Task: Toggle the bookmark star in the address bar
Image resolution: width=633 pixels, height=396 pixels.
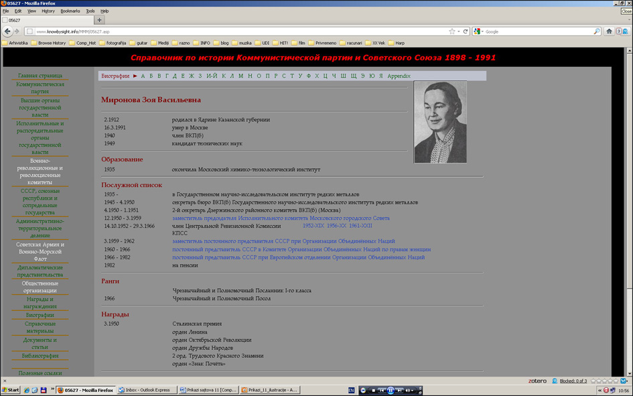Action: (x=452, y=31)
